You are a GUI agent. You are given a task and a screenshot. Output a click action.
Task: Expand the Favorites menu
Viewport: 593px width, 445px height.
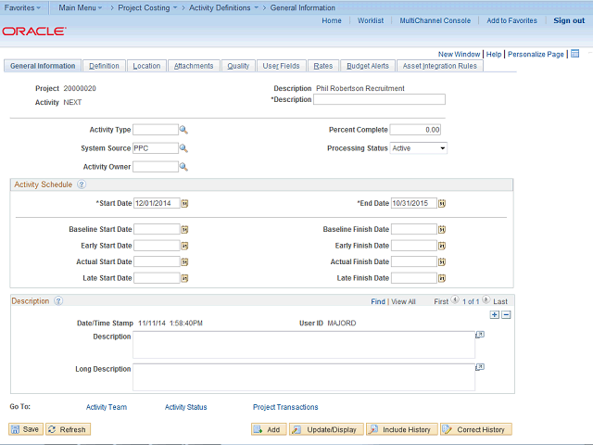(x=23, y=7)
